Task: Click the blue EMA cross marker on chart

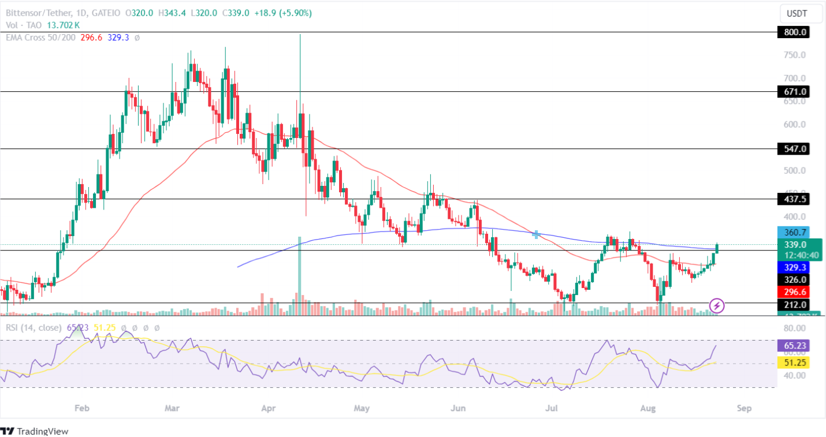Action: point(536,234)
